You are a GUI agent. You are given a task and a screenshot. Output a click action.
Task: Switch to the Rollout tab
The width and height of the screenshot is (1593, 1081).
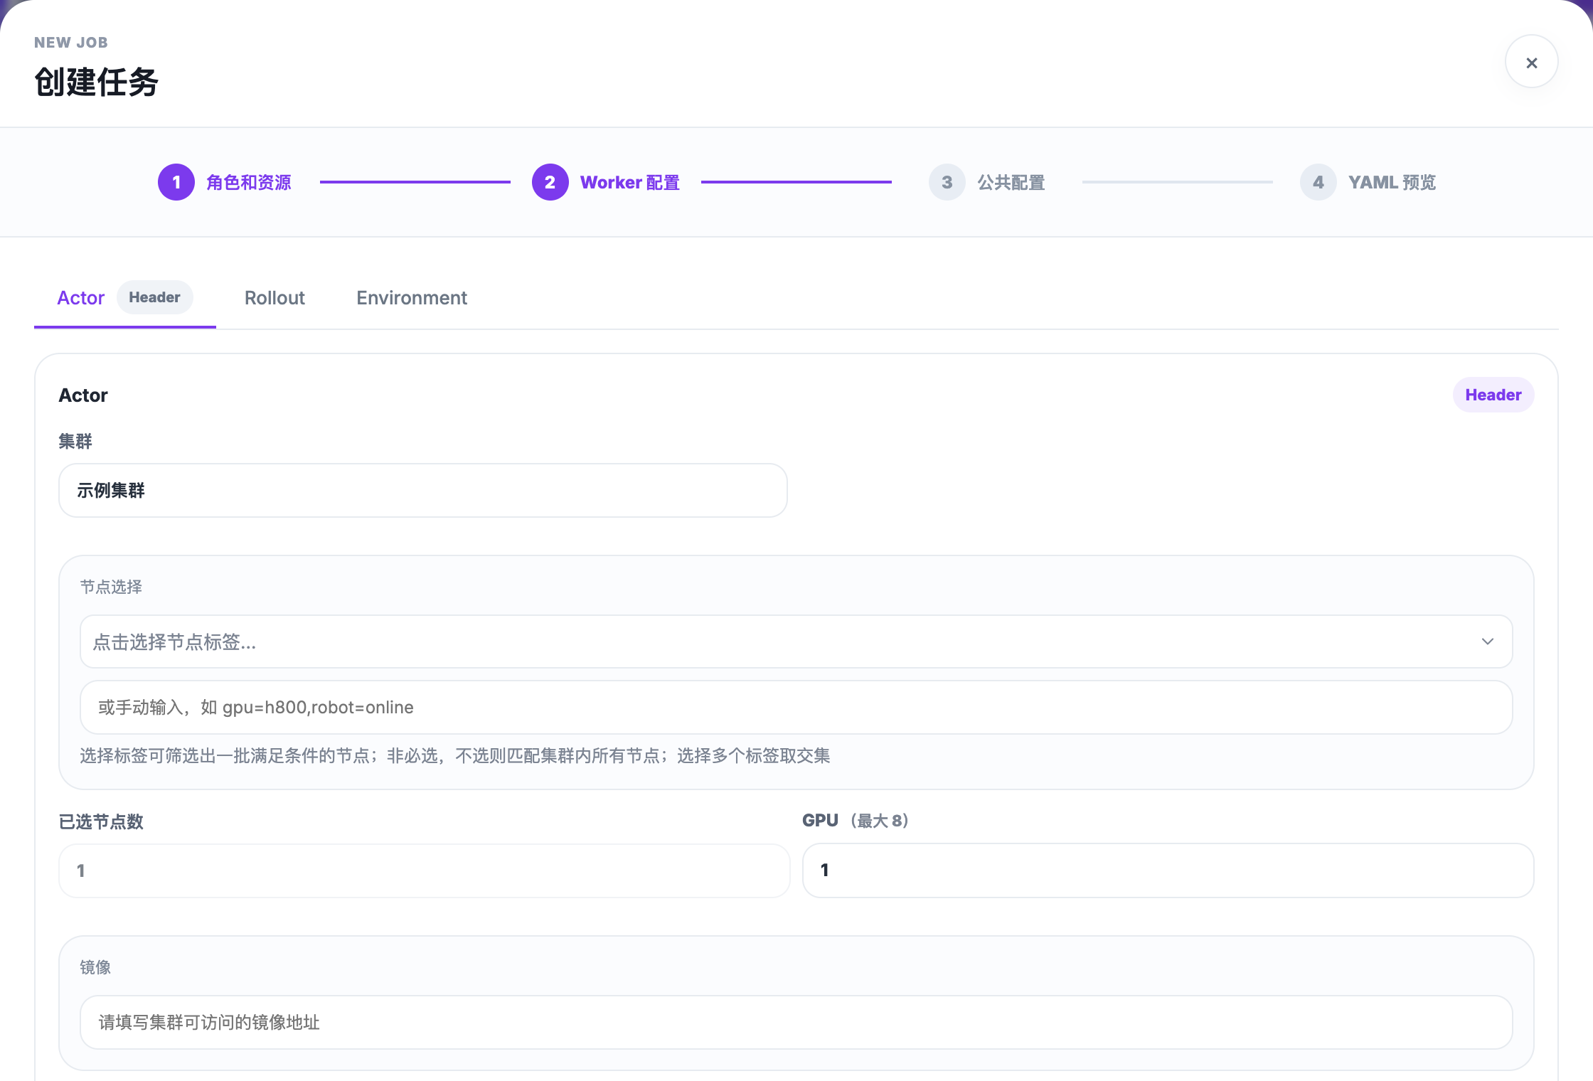[x=275, y=297]
